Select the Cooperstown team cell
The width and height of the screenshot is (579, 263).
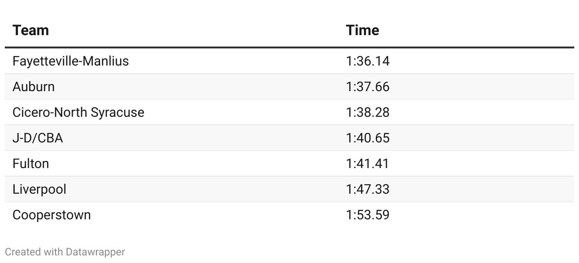tap(52, 215)
